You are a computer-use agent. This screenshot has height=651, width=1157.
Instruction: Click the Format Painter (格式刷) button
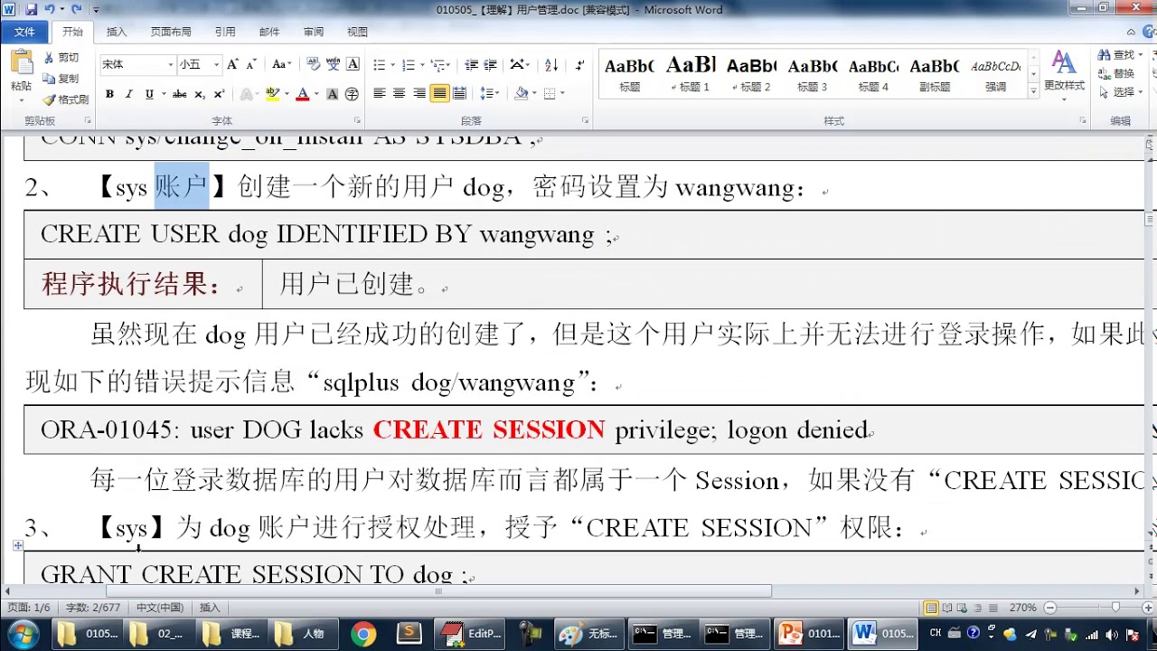[66, 99]
